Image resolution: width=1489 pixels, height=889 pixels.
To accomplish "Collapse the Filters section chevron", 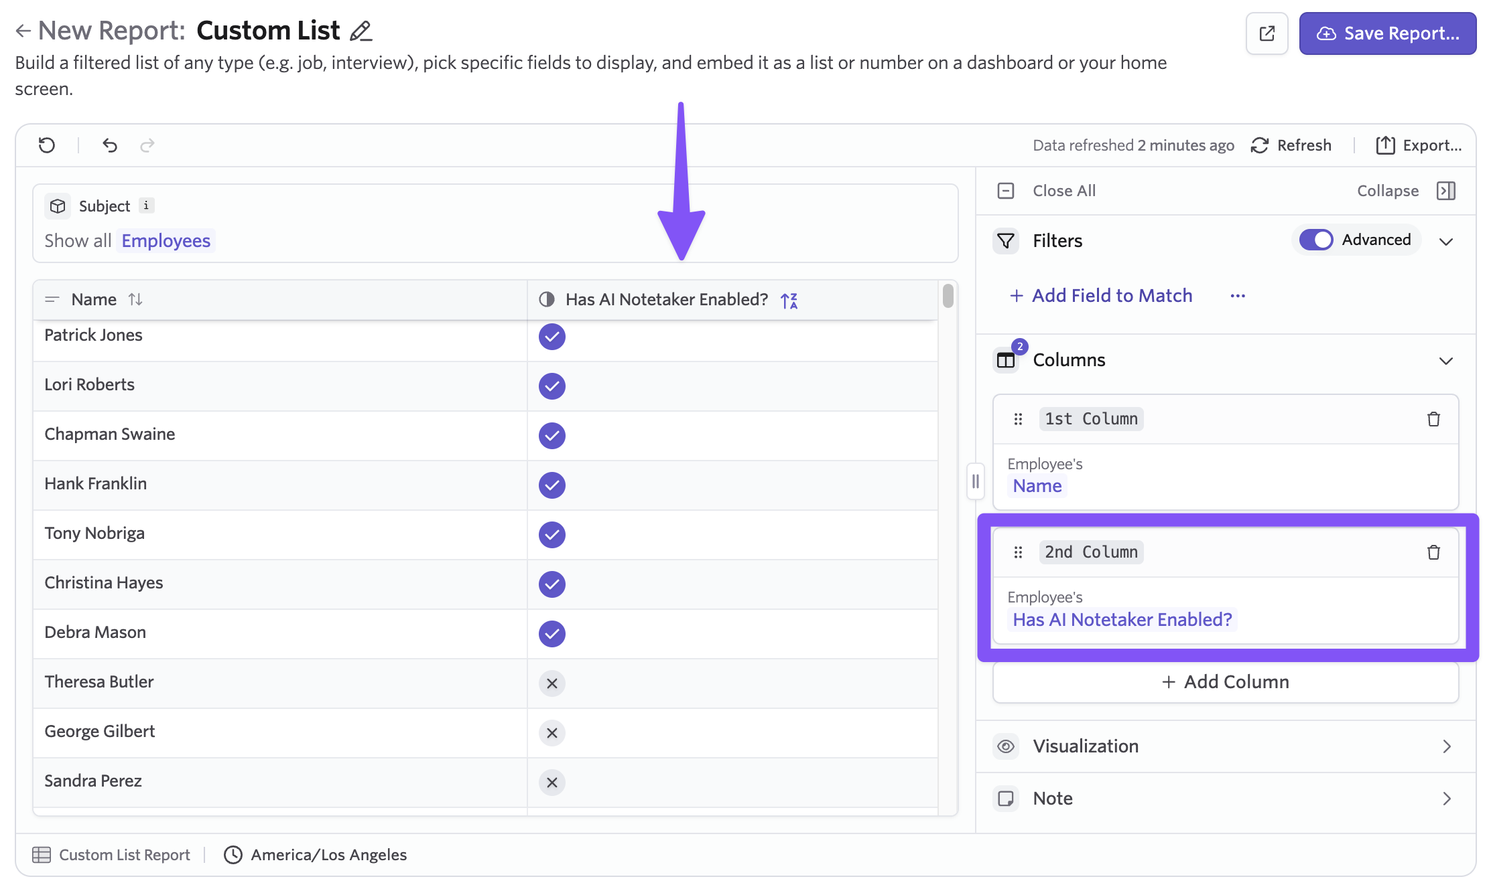I will click(1445, 241).
